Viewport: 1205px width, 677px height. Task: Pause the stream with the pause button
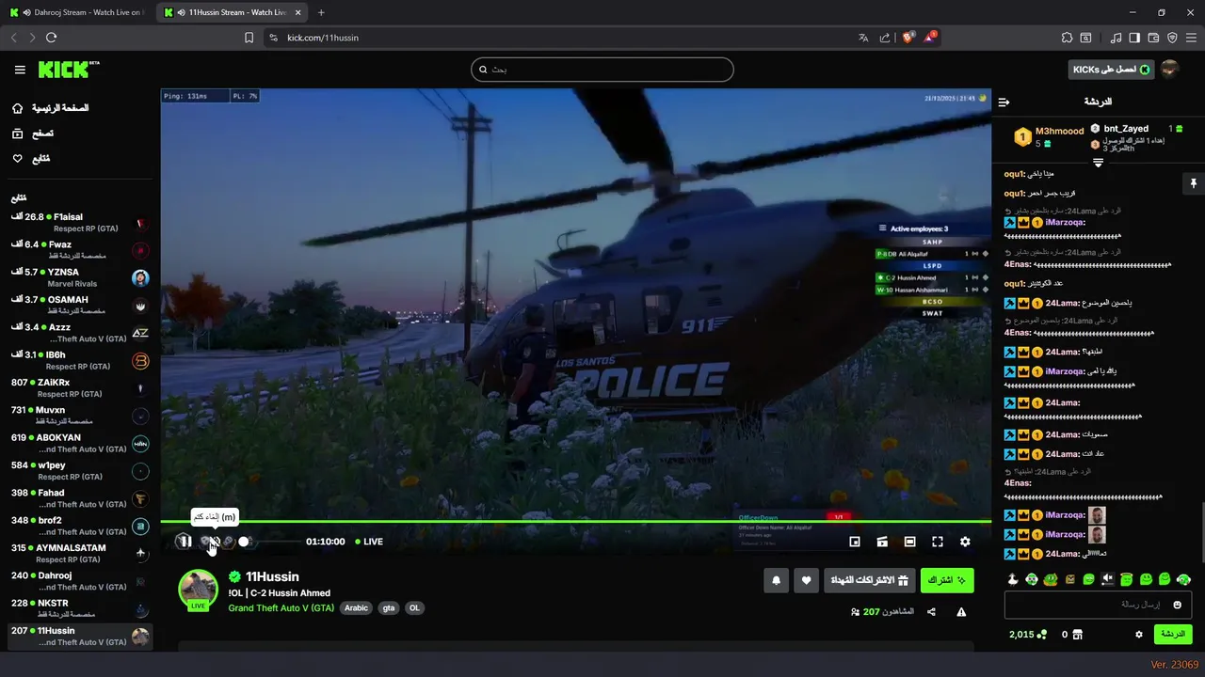tap(185, 542)
